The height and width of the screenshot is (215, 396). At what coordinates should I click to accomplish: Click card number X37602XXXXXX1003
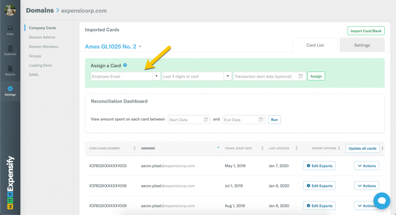tap(108, 166)
